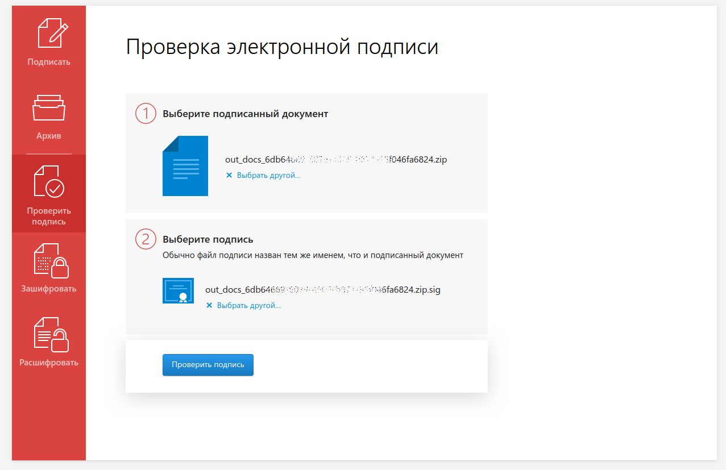Click the blue signed document file icon

pyautogui.click(x=185, y=166)
